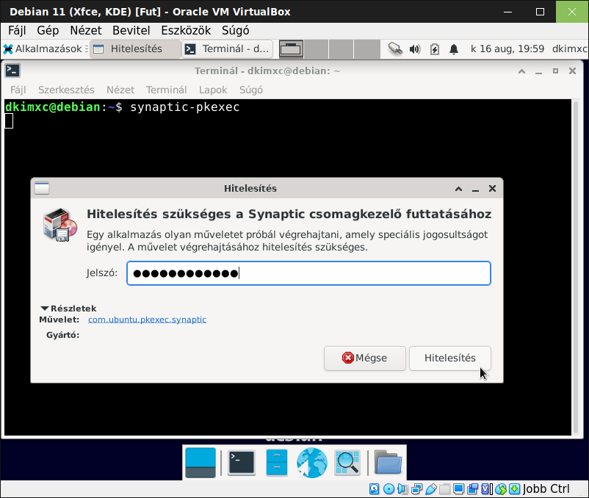Close the Hitelesítés dialog with X
This screenshot has height=498, width=589.
click(492, 189)
